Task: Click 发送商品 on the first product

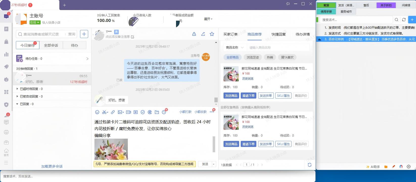Action: point(231,96)
